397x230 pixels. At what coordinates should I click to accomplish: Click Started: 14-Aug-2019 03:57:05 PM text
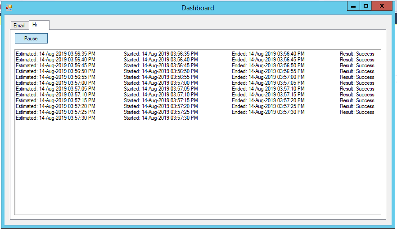pyautogui.click(x=161, y=88)
